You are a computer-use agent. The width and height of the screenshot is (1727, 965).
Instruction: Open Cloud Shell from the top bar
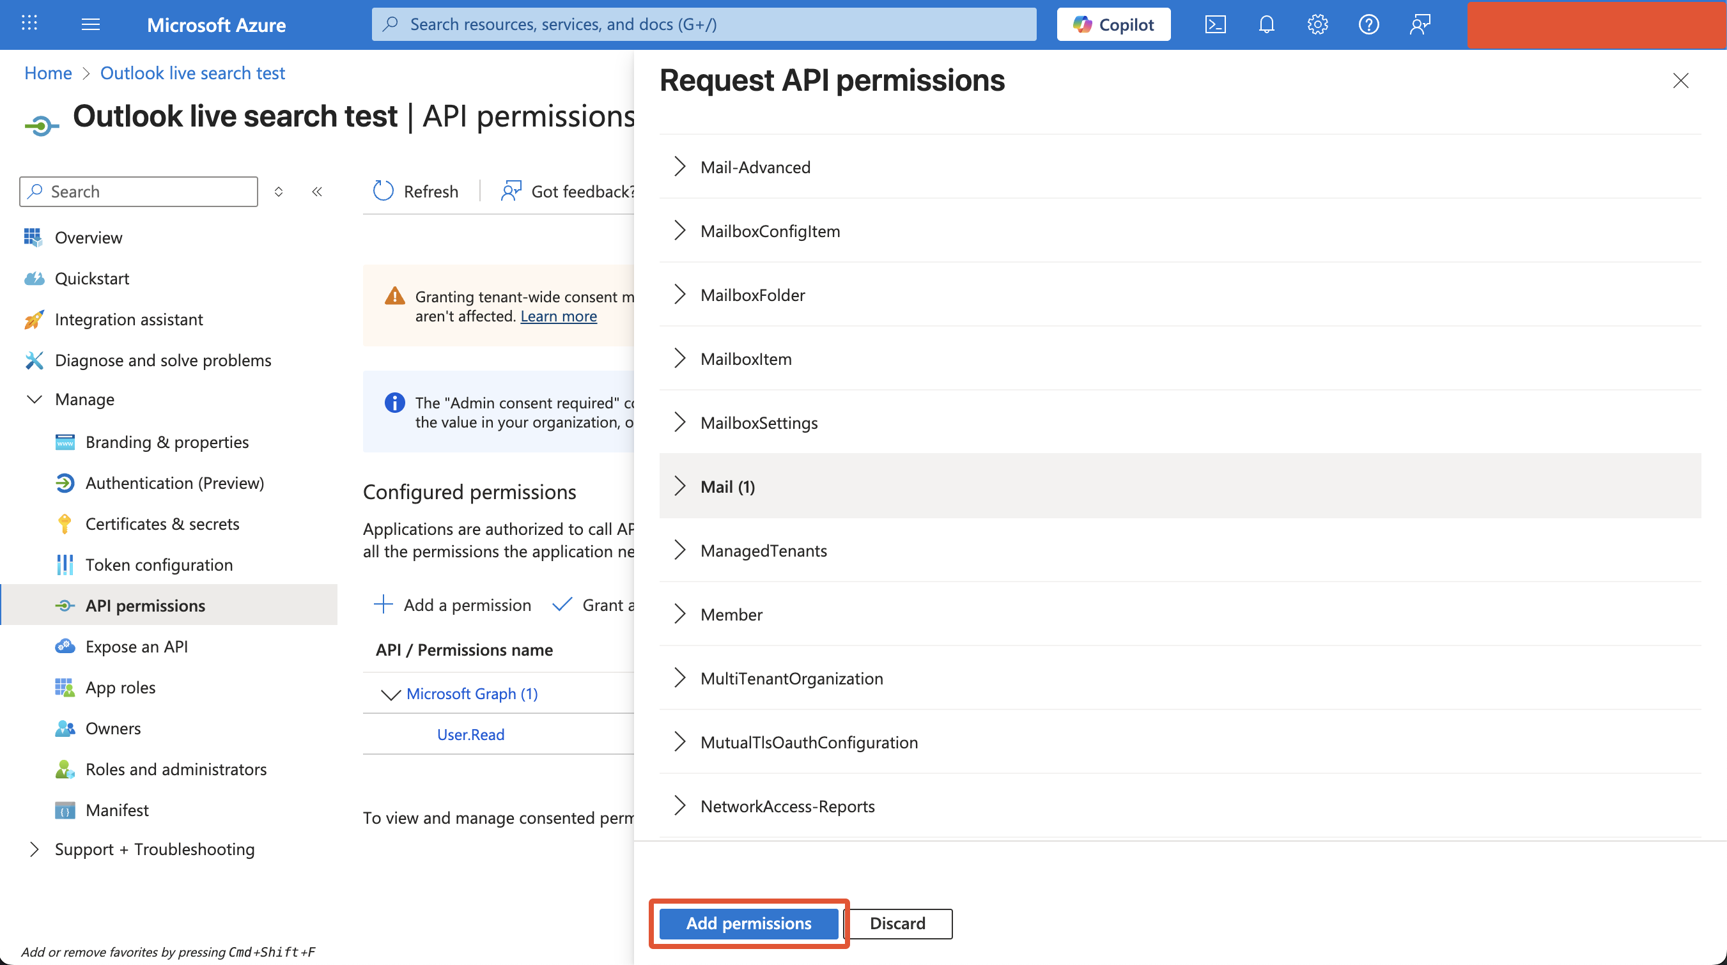pos(1215,25)
